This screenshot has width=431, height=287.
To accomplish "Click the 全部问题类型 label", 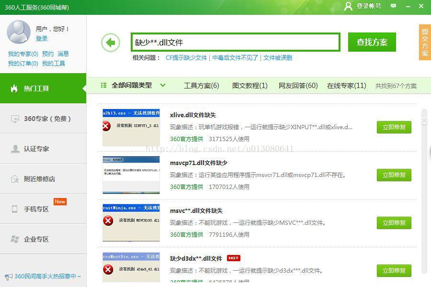I will [x=132, y=85].
